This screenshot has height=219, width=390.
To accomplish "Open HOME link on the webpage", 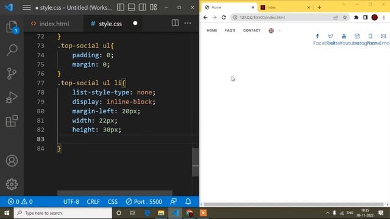I will coord(212,30).
